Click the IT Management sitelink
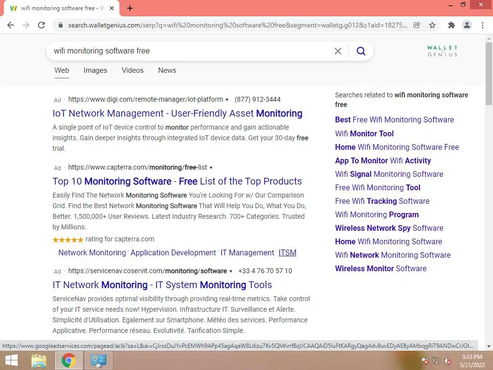The width and height of the screenshot is (493, 370). (x=247, y=252)
